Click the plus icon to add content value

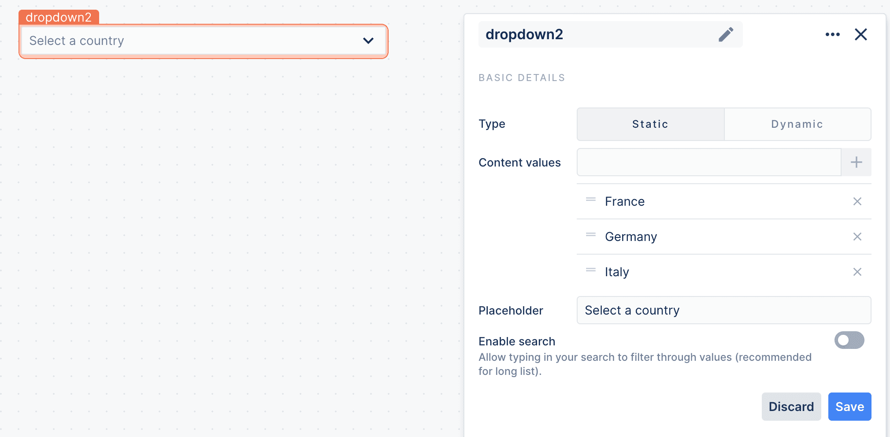pos(856,162)
